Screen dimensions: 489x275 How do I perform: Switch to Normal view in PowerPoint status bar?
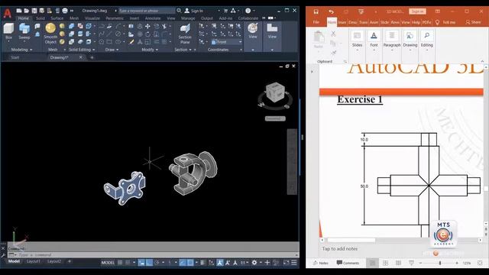pos(372,263)
